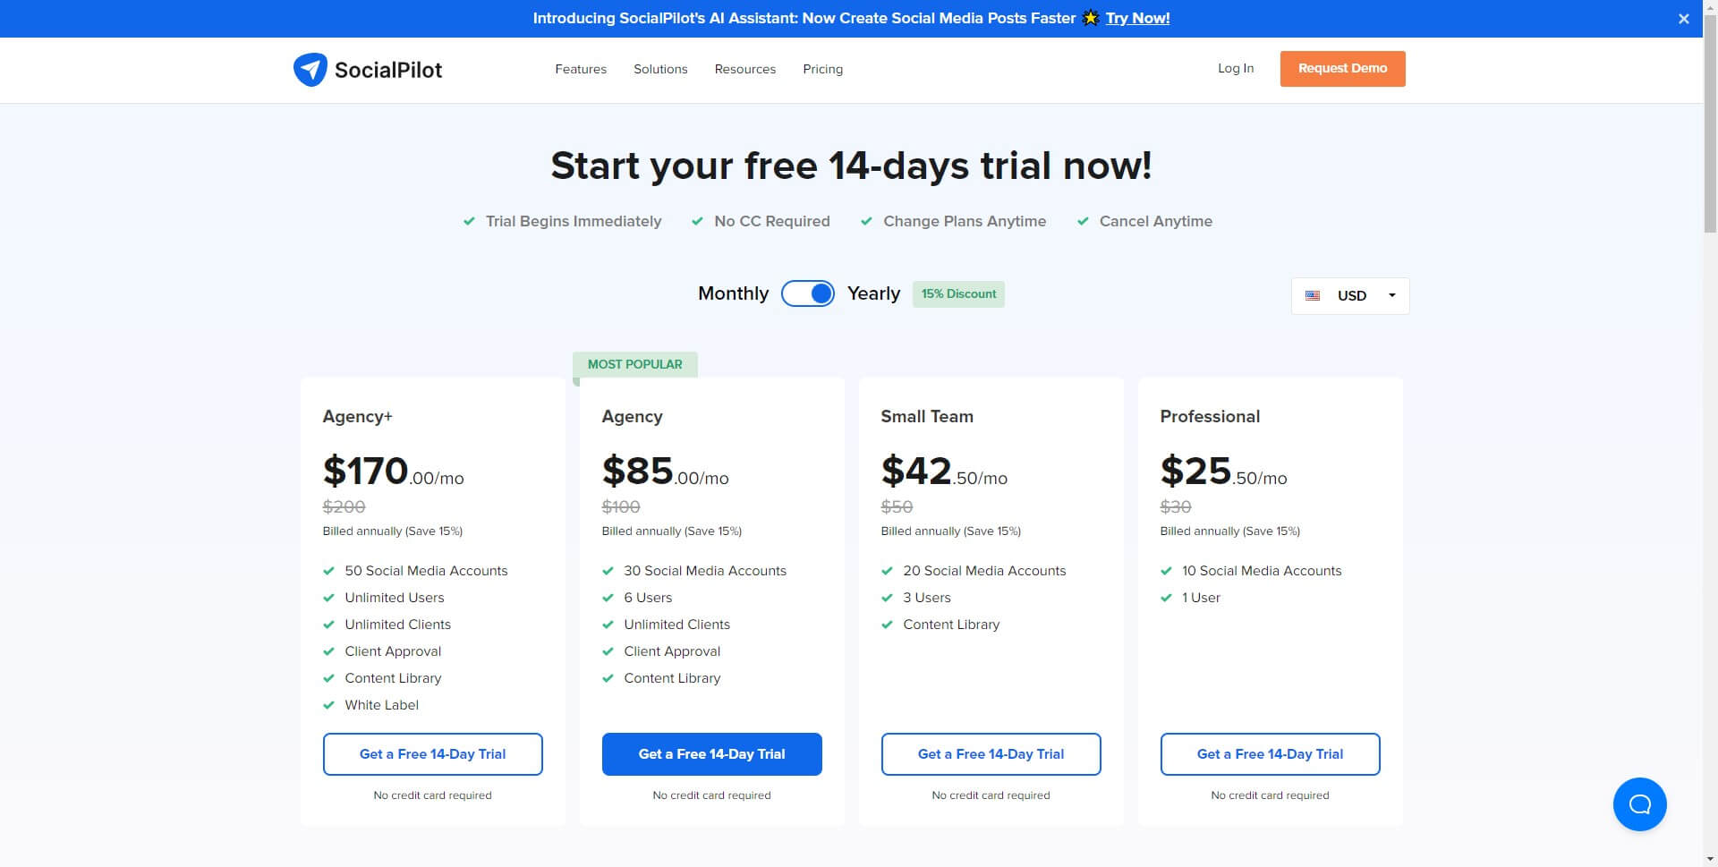This screenshot has height=867, width=1718.
Task: Select Yearly billing label
Action: coord(873,293)
